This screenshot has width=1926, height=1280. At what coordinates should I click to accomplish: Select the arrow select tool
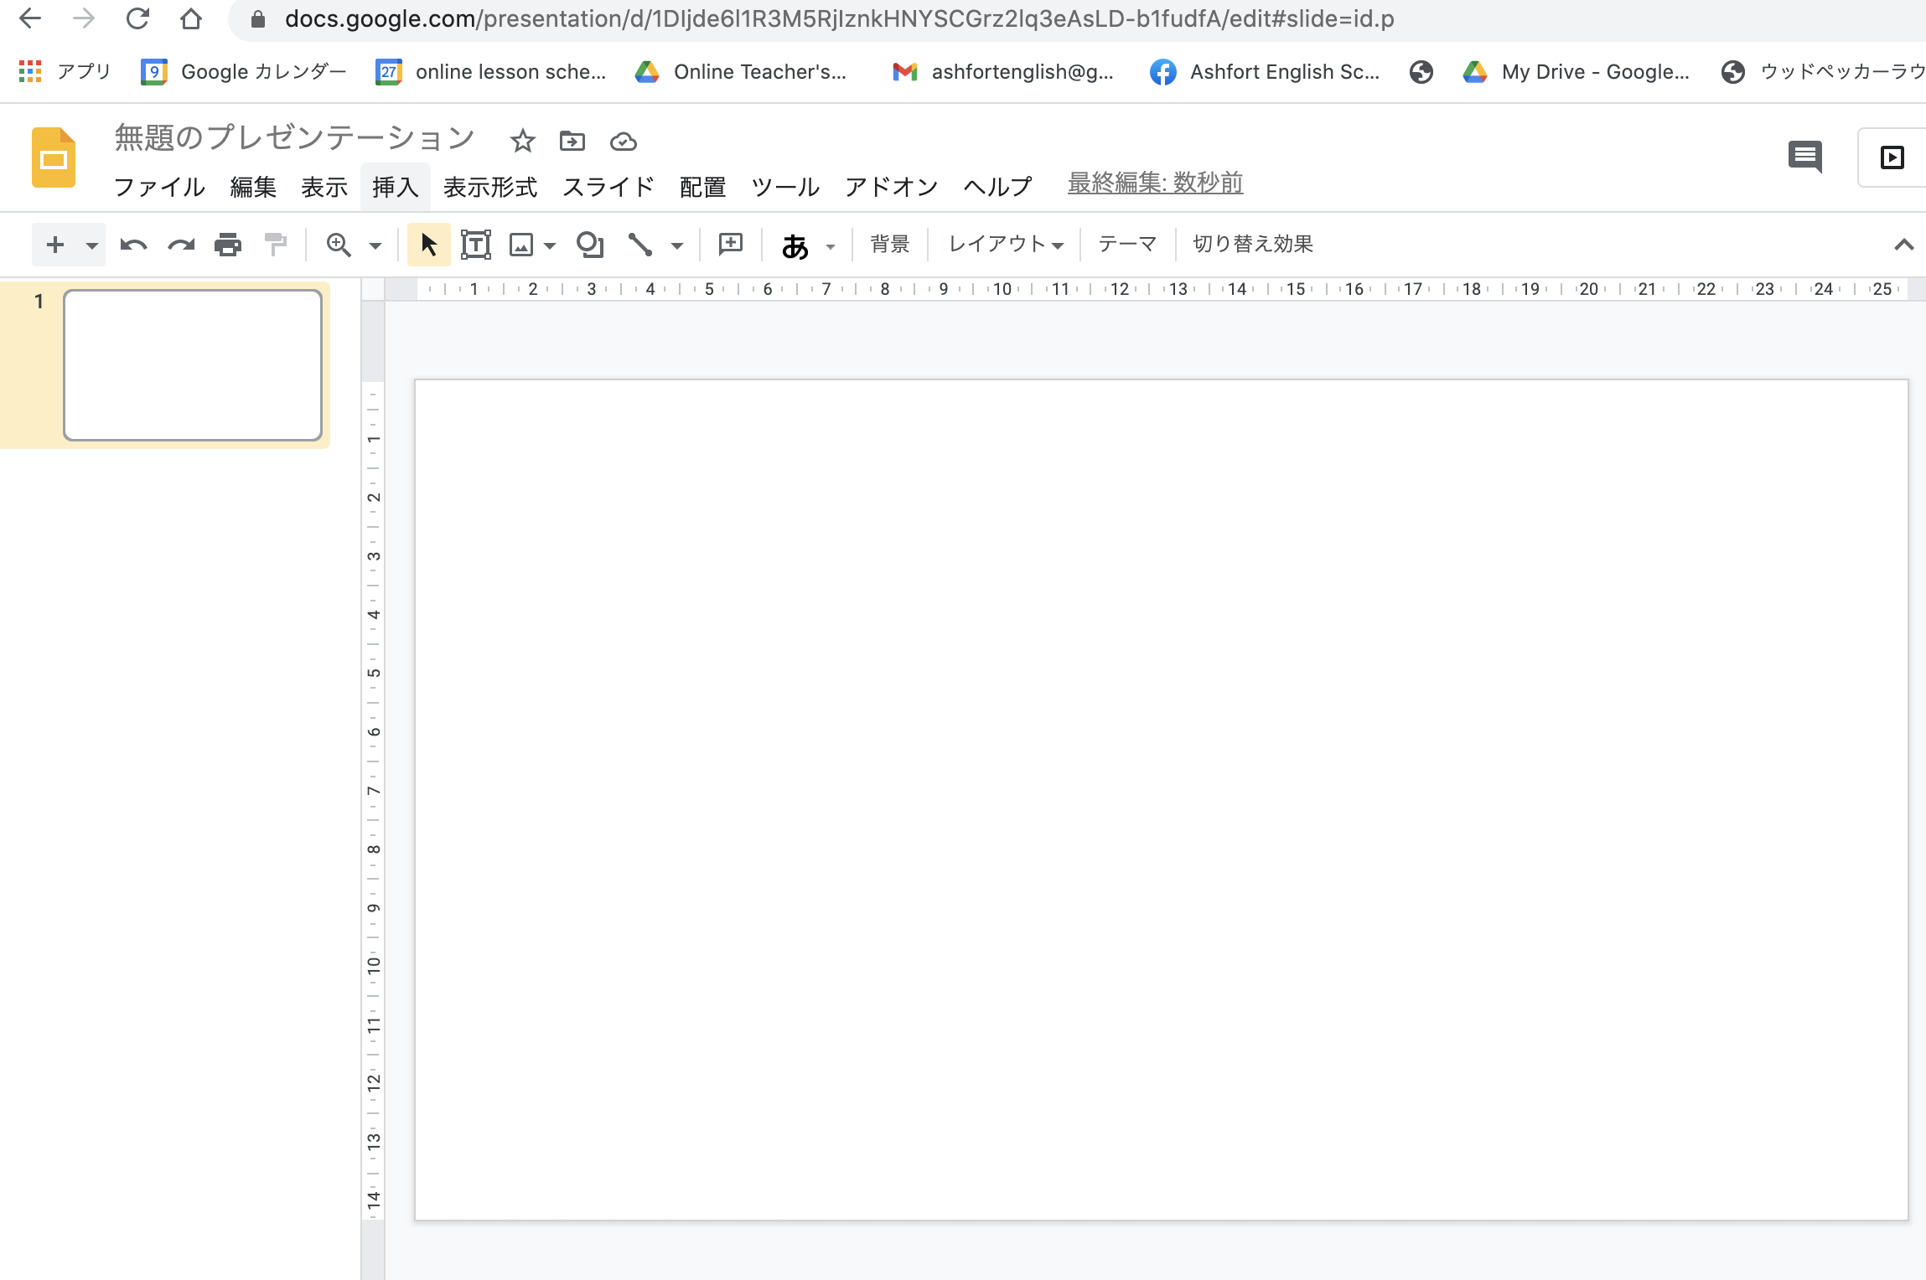pos(429,245)
